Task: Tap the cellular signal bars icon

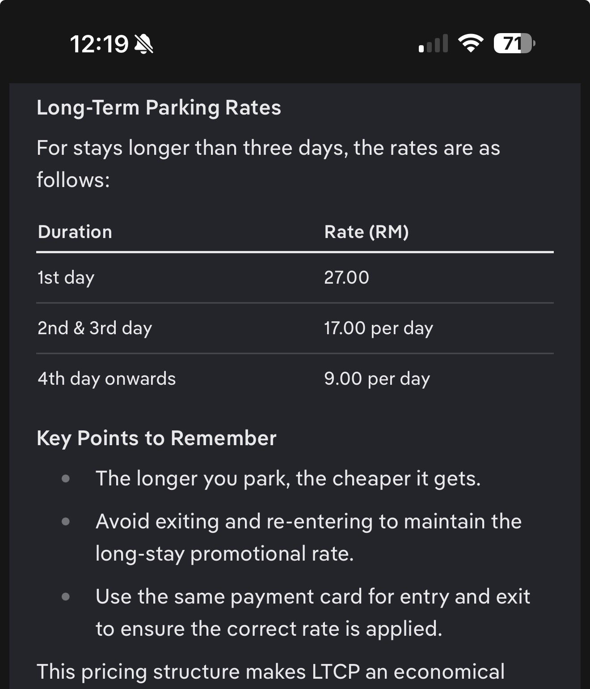Action: pyautogui.click(x=433, y=44)
